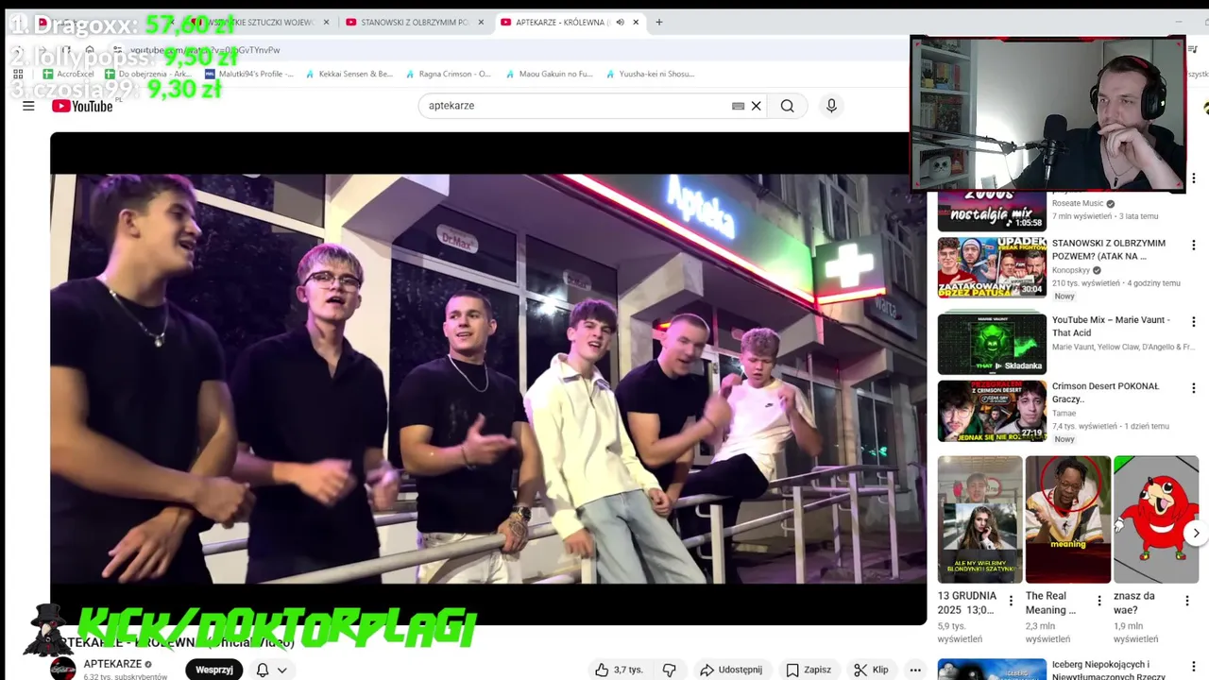Screen dimensions: 1209x680
Task: Close the APTEKARZE - KRÓLEWNA tab
Action: click(x=636, y=22)
